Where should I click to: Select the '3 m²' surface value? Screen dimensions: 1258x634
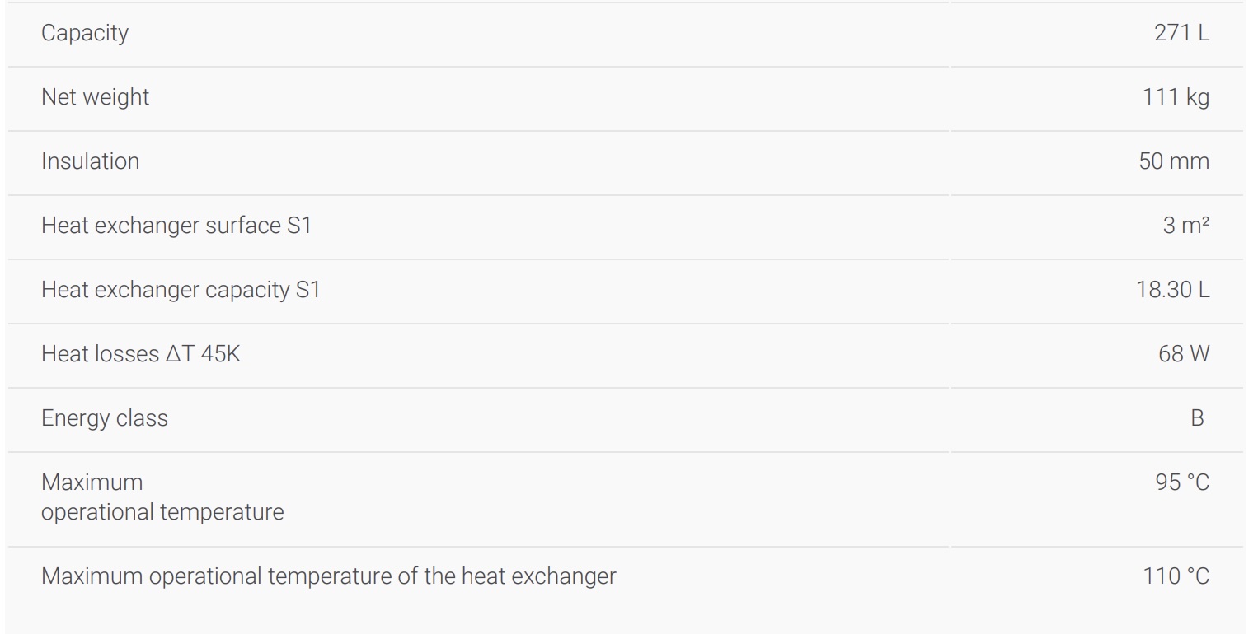(x=1186, y=226)
